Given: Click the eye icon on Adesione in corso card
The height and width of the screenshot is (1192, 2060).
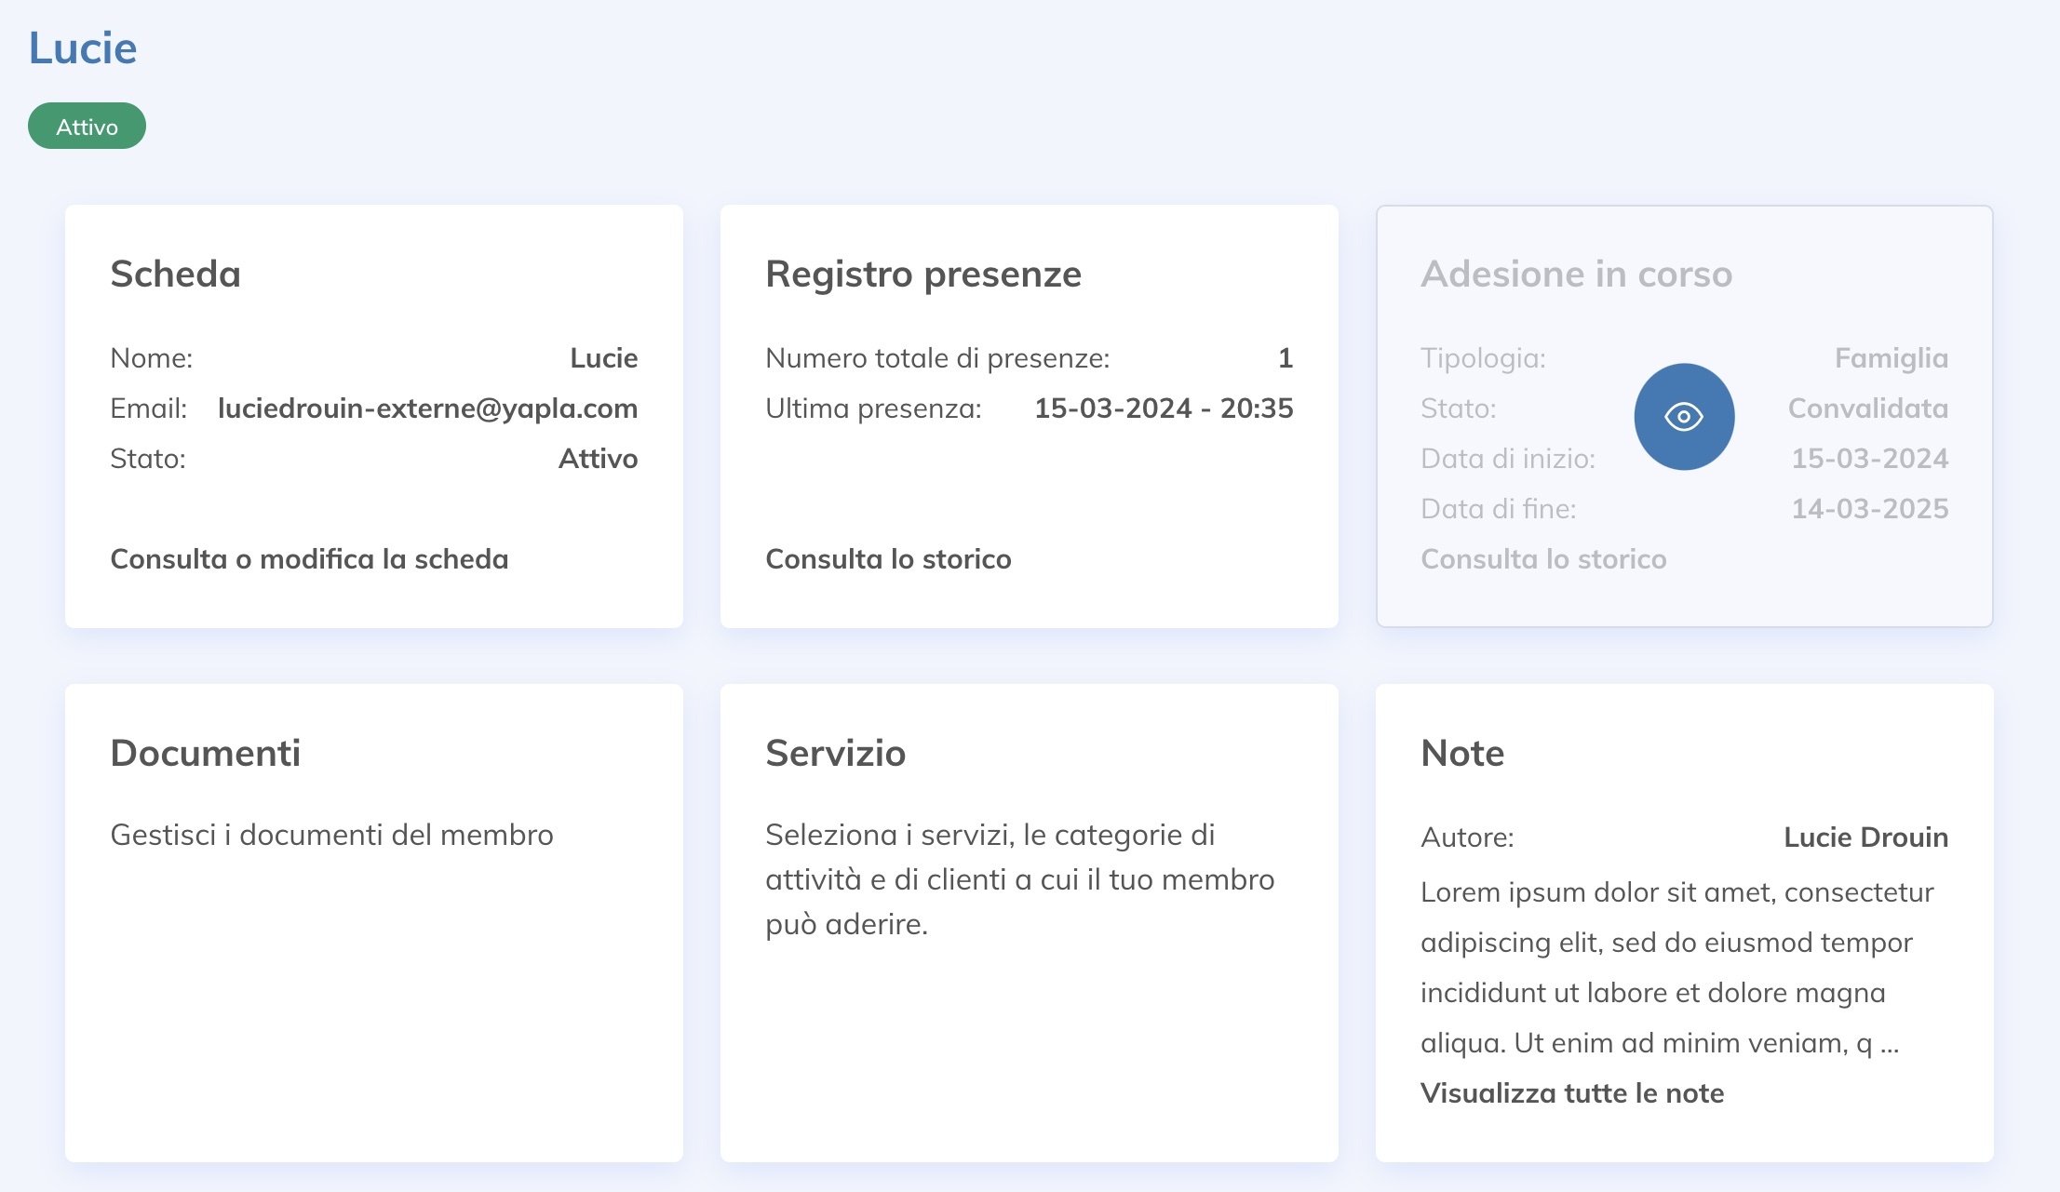Looking at the screenshot, I should pyautogui.click(x=1683, y=416).
